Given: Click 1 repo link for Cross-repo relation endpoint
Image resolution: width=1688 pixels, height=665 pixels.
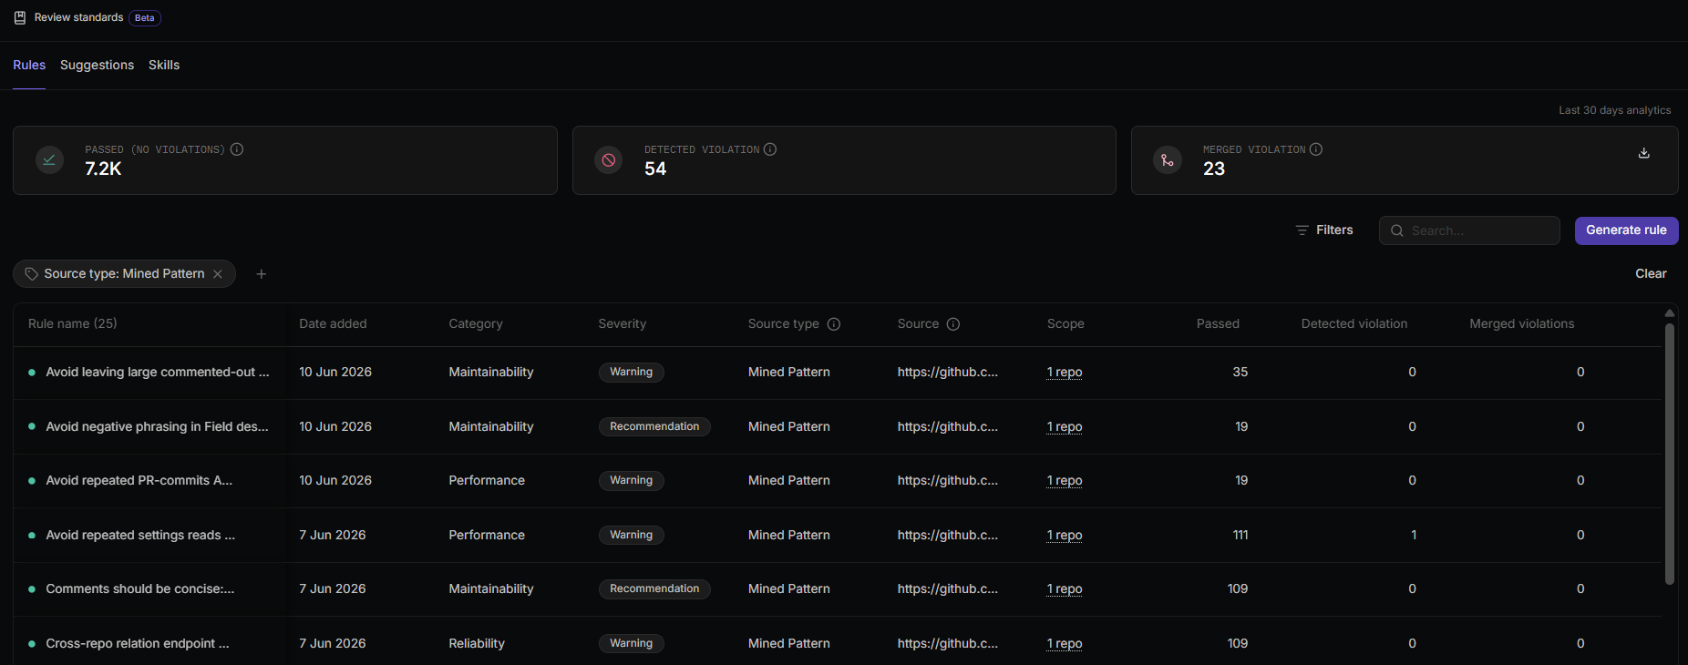Looking at the screenshot, I should click(x=1065, y=643).
